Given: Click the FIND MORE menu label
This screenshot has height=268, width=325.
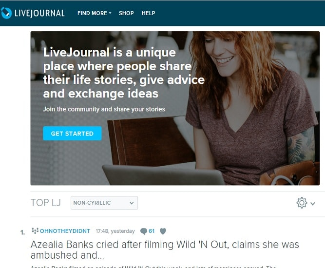Looking at the screenshot, I should click(x=92, y=13).
